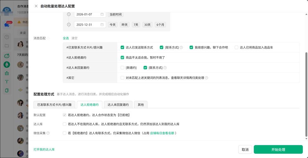The width and height of the screenshot is (308, 158).
Task: Check 达人已将商品加入选品车
Action: pyautogui.click(x=237, y=47)
